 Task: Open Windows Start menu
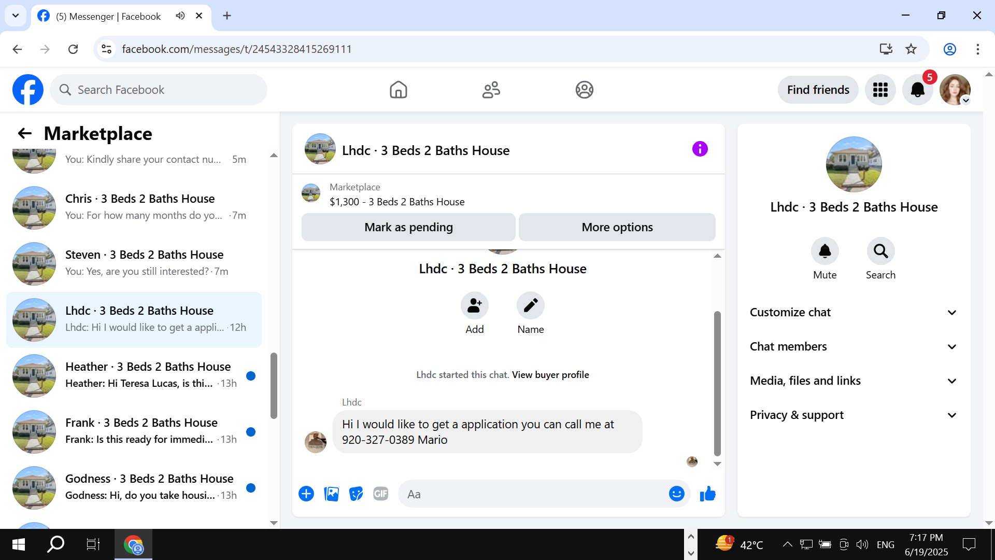(19, 544)
